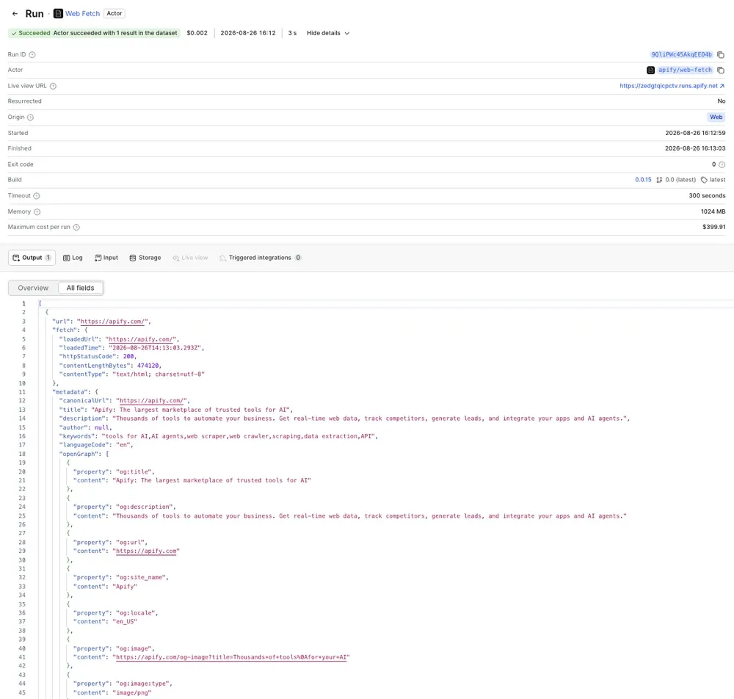Image resolution: width=734 pixels, height=699 pixels.
Task: Show Run ID info tooltip icon
Action: (x=32, y=55)
